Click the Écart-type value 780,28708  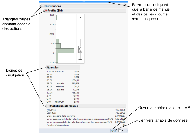120,113
